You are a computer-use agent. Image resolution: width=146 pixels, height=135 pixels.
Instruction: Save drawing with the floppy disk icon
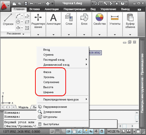(x=26, y=4)
